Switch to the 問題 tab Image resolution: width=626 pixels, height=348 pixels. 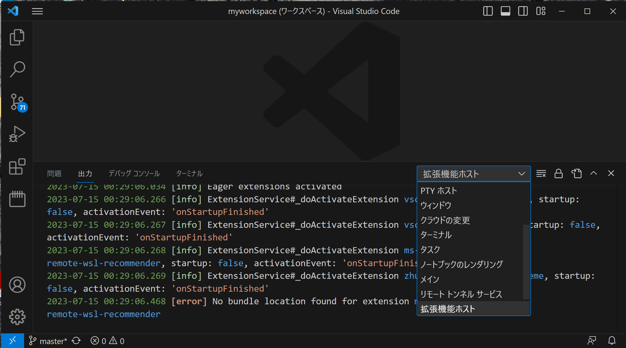tap(54, 174)
